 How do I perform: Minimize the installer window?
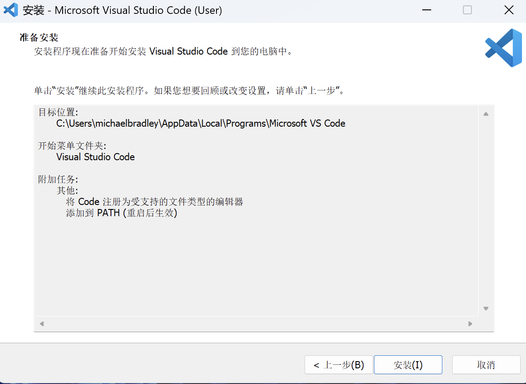click(427, 10)
